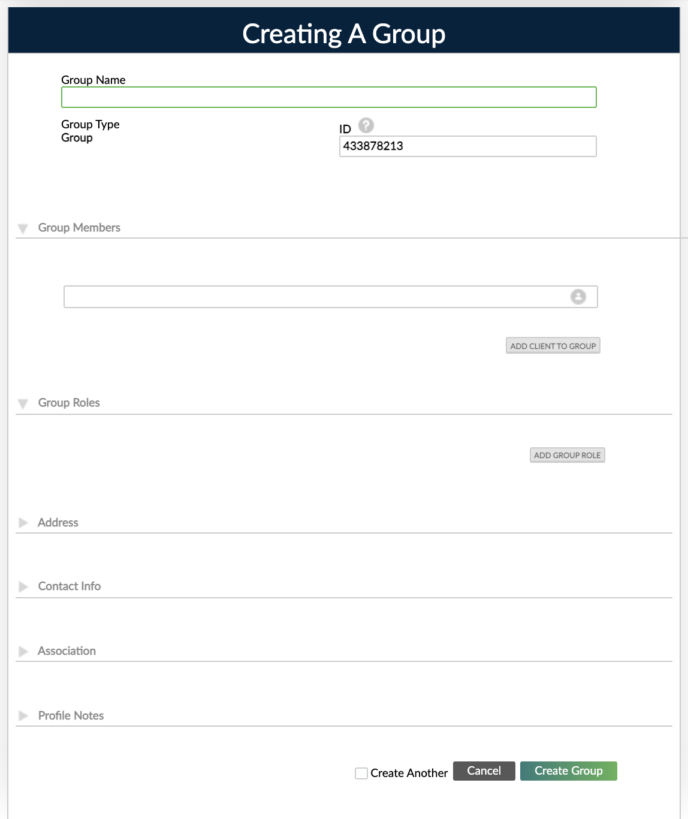This screenshot has height=819, width=688.
Task: Expand the Address section
Action: [x=23, y=522]
